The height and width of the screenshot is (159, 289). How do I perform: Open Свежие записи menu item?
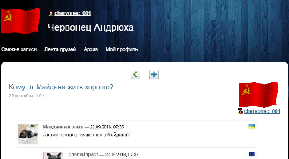(19, 49)
